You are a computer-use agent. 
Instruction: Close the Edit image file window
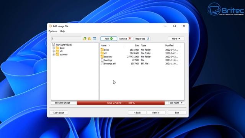pyautogui.click(x=184, y=26)
